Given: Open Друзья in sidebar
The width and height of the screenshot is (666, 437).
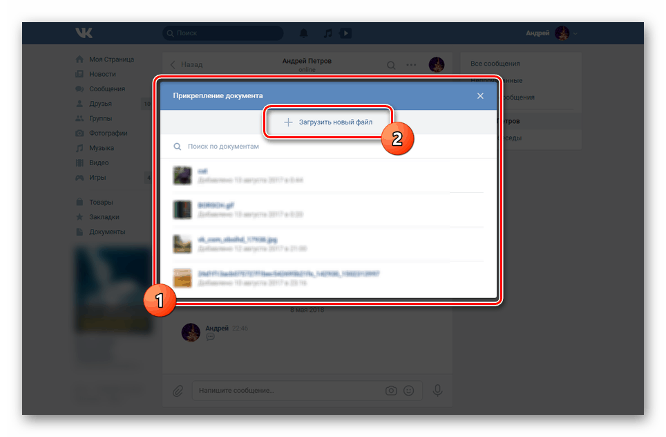Looking at the screenshot, I should (x=100, y=104).
